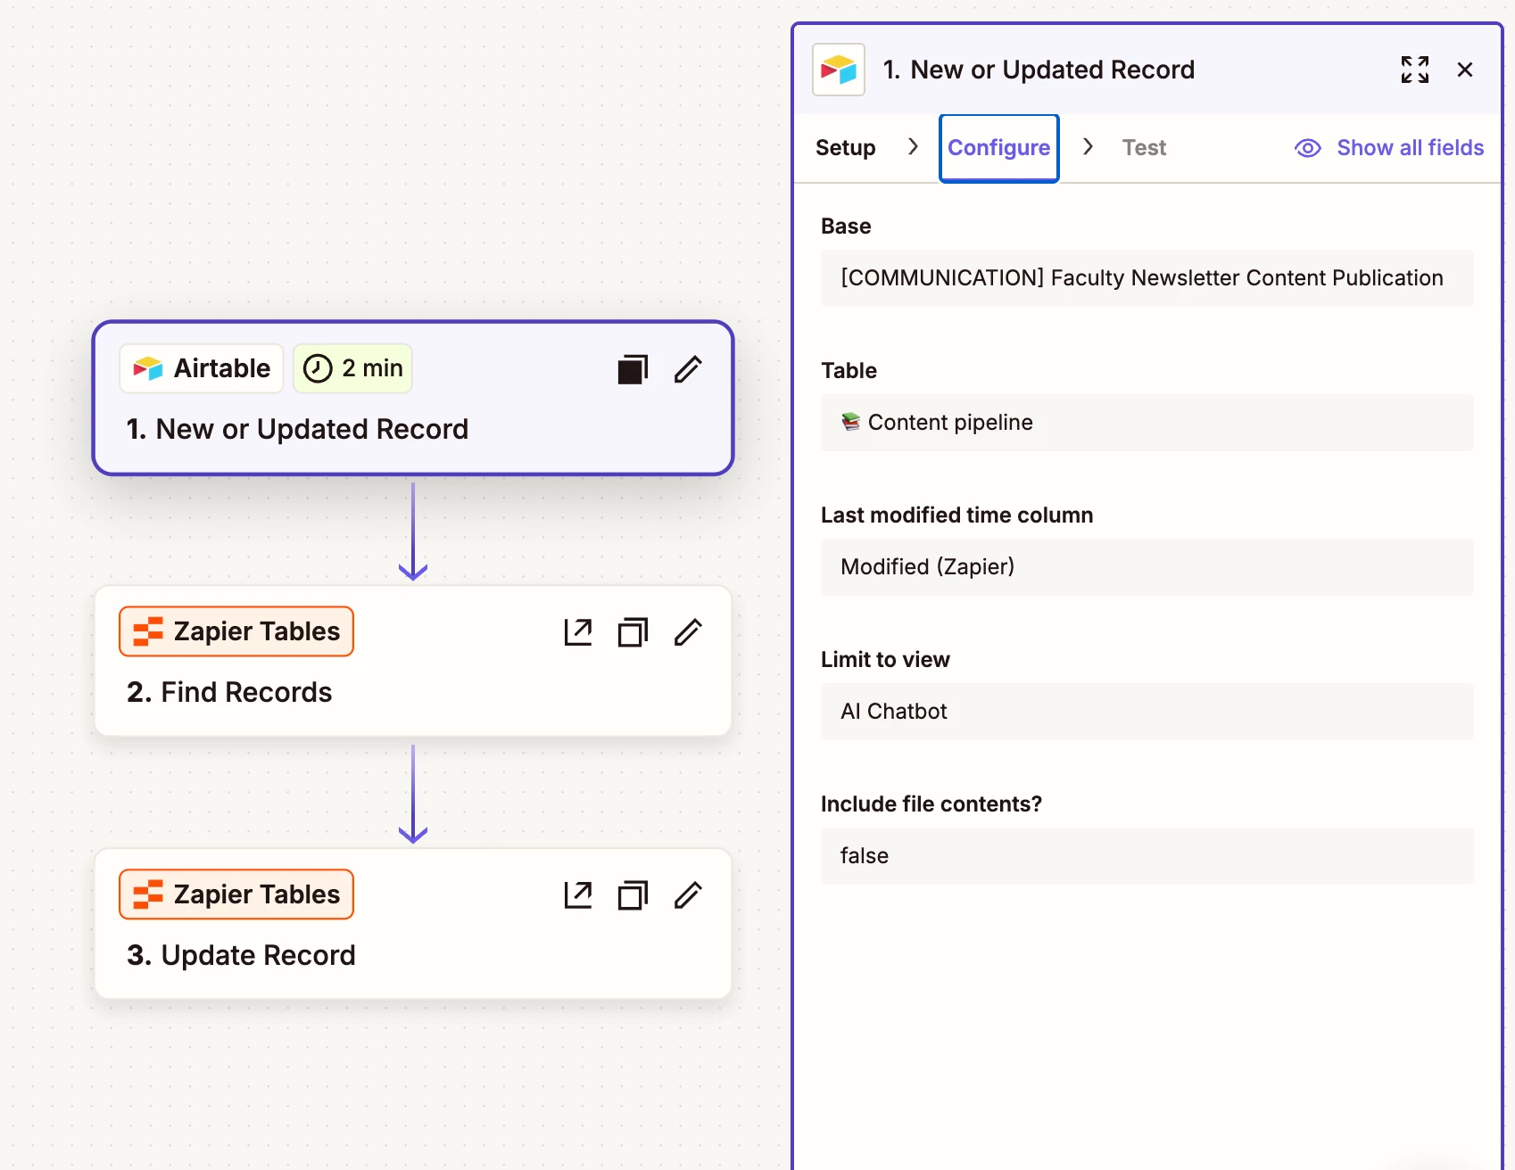This screenshot has width=1515, height=1170.
Task: Select the 2. Find Records step card
Action: tap(413, 661)
